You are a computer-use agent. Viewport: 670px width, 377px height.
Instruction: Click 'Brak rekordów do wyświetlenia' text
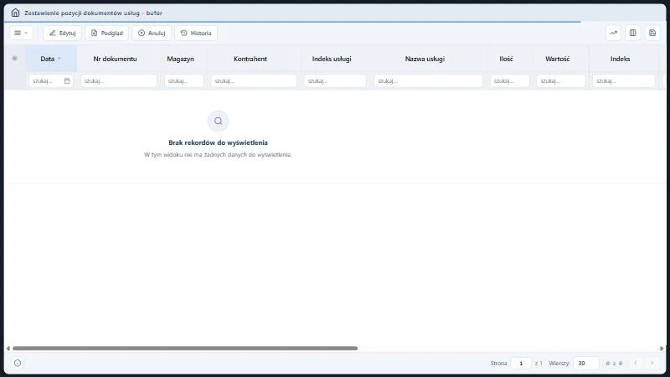218,142
